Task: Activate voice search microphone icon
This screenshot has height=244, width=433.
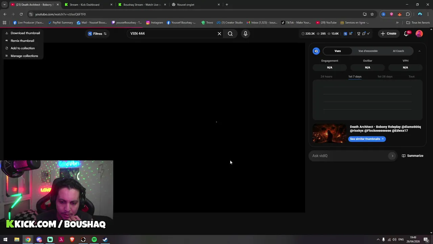Action: pos(246,34)
